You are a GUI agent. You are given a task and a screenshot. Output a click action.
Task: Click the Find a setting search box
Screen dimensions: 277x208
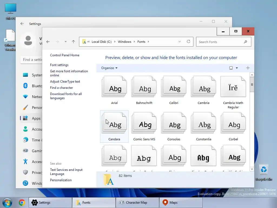pyautogui.click(x=31, y=60)
